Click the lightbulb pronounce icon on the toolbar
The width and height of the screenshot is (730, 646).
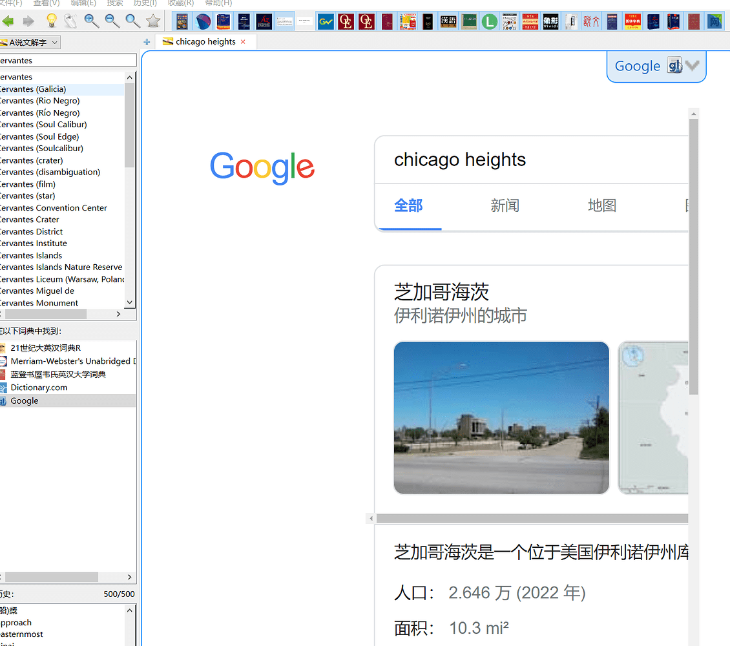[x=51, y=21]
